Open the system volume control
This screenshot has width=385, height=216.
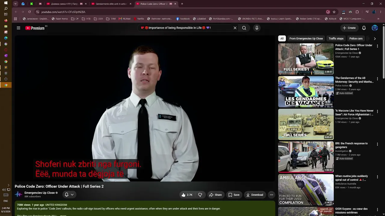pyautogui.click(x=4, y=190)
